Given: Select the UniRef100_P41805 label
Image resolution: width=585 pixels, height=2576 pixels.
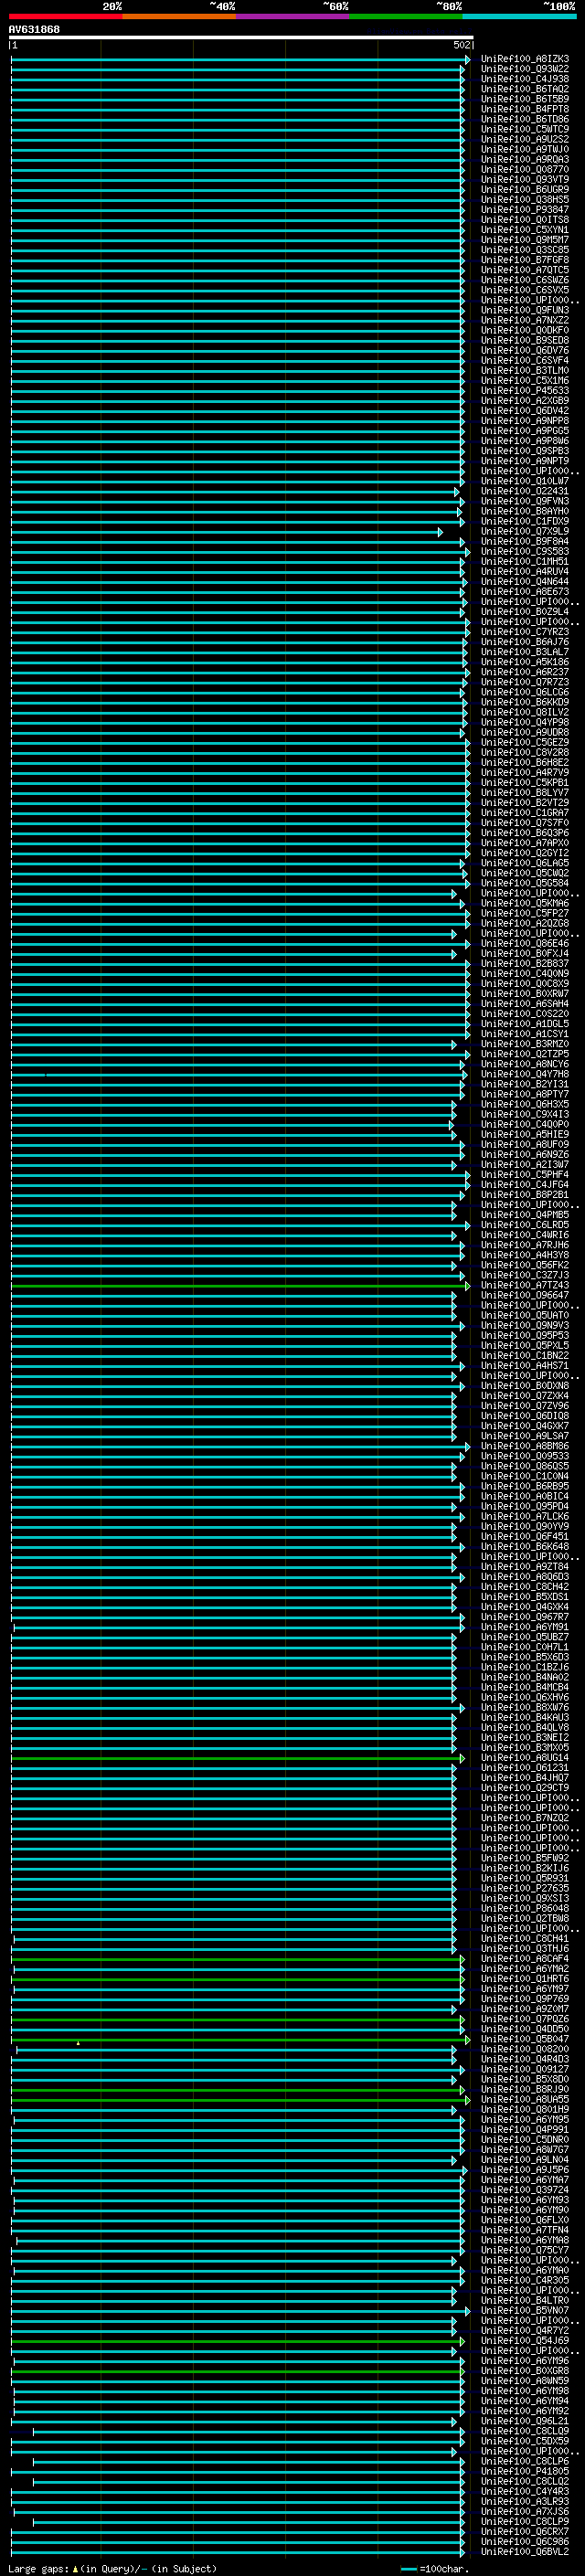Looking at the screenshot, I should (x=524, y=2472).
